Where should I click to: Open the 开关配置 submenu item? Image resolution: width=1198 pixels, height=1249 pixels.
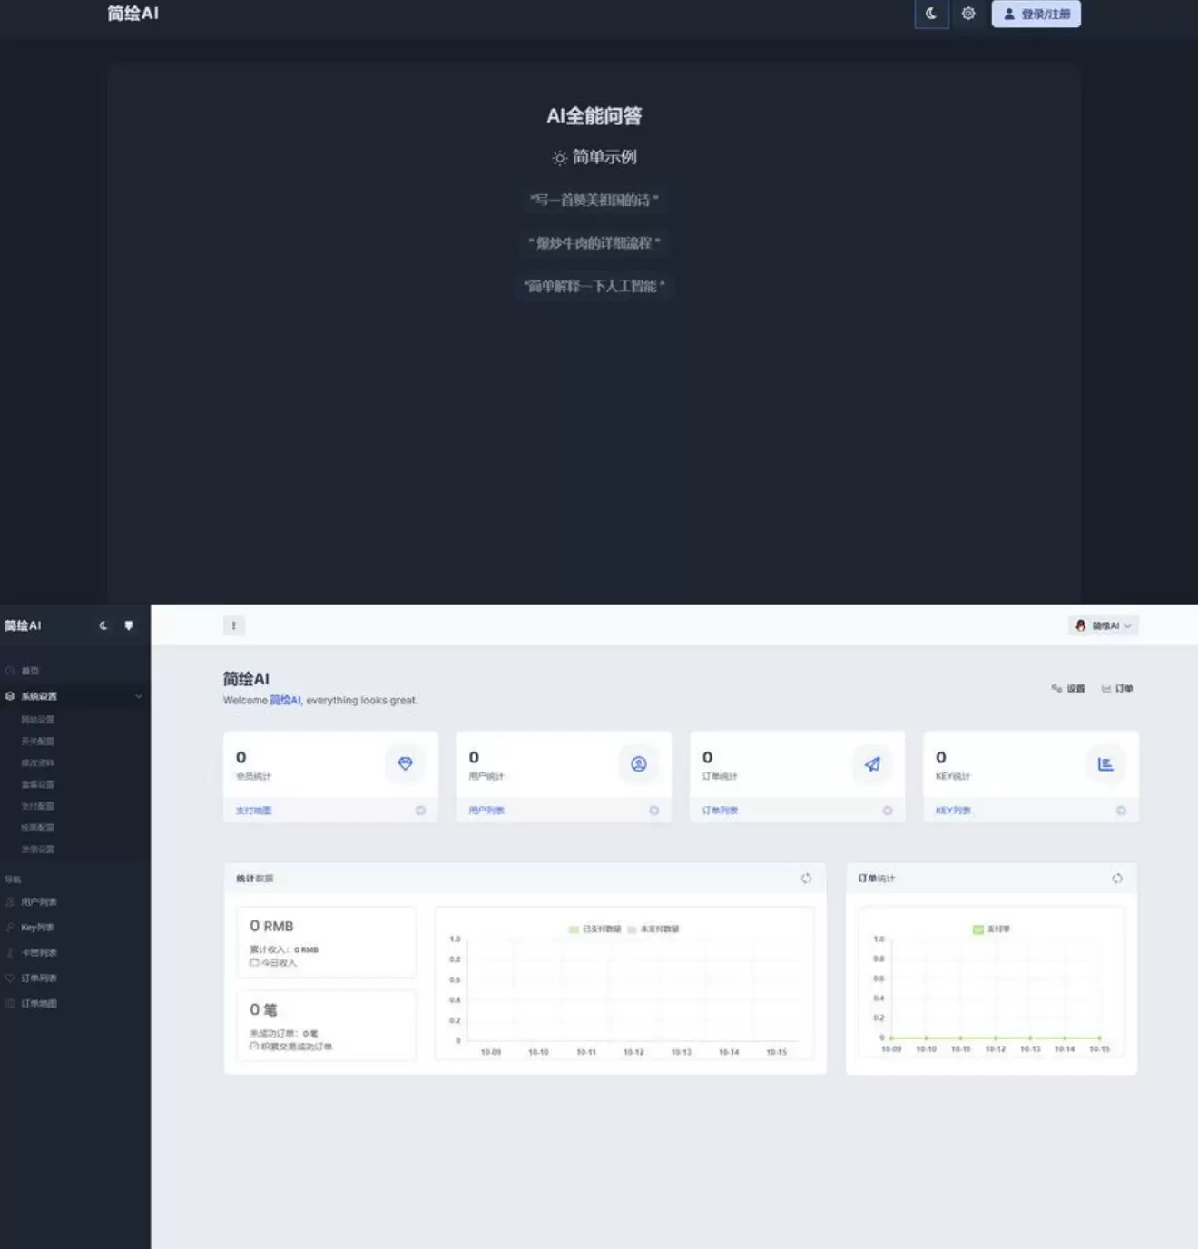(x=38, y=742)
